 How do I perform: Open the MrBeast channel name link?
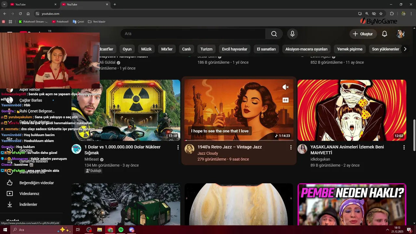[x=92, y=159]
